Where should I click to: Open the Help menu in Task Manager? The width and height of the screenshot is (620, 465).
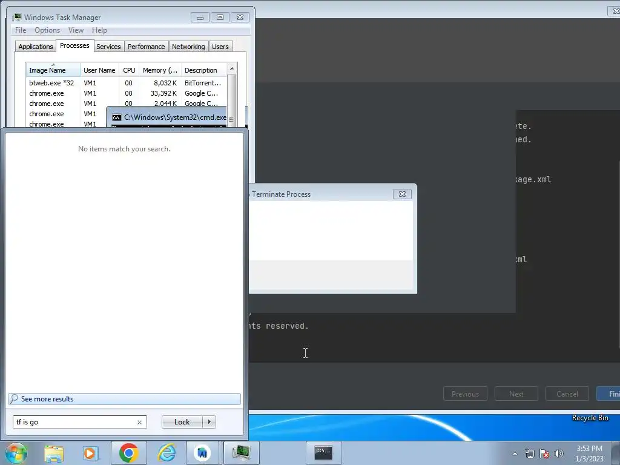[x=99, y=30]
